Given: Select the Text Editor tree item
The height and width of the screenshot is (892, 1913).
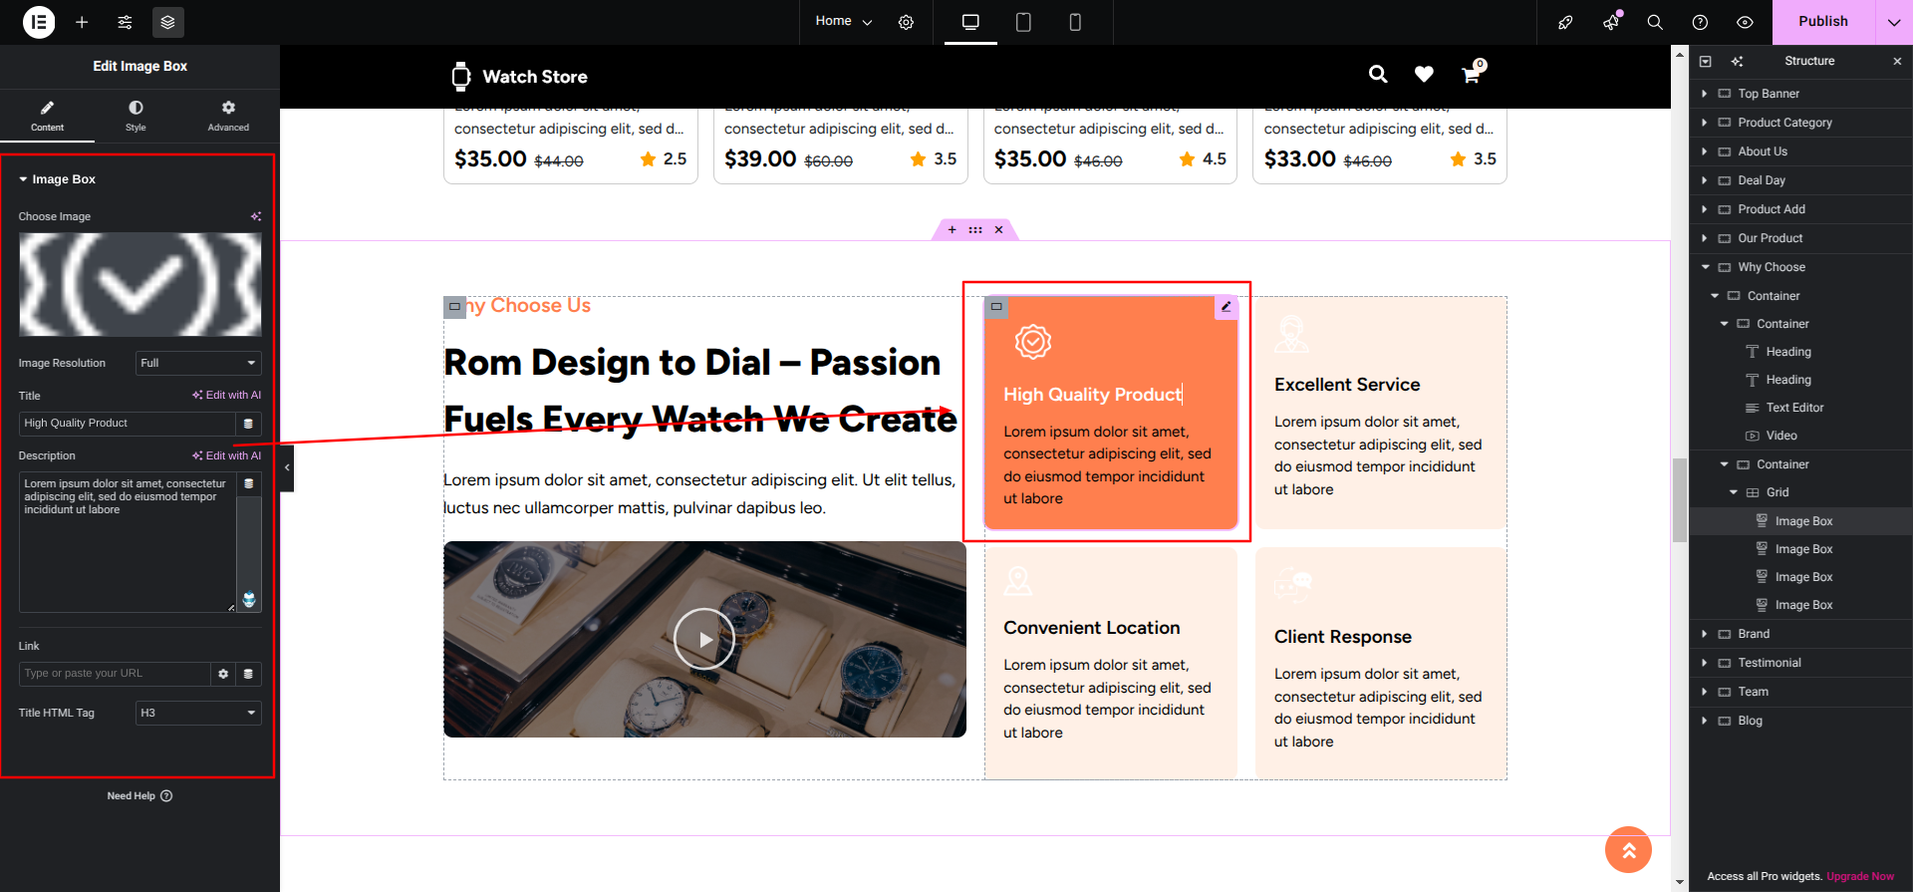Looking at the screenshot, I should [1794, 408].
